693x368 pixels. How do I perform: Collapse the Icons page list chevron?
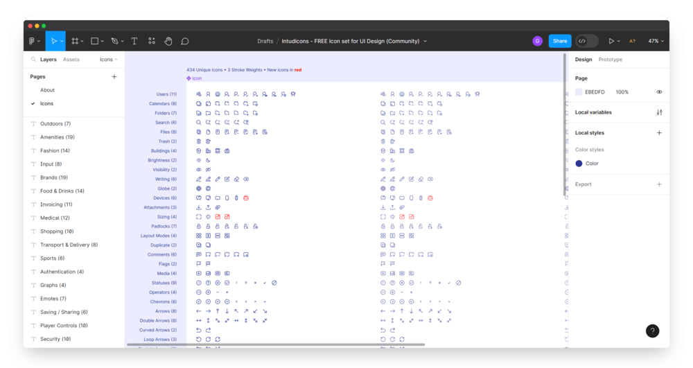click(116, 59)
